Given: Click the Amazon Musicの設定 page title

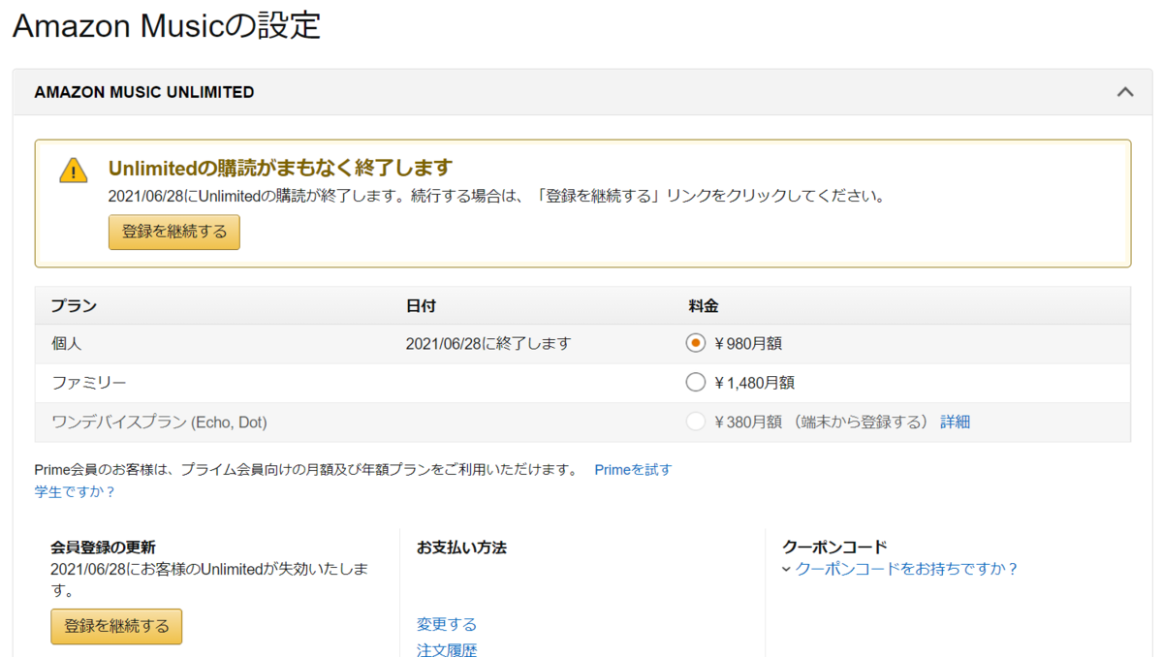Looking at the screenshot, I should 166,26.
